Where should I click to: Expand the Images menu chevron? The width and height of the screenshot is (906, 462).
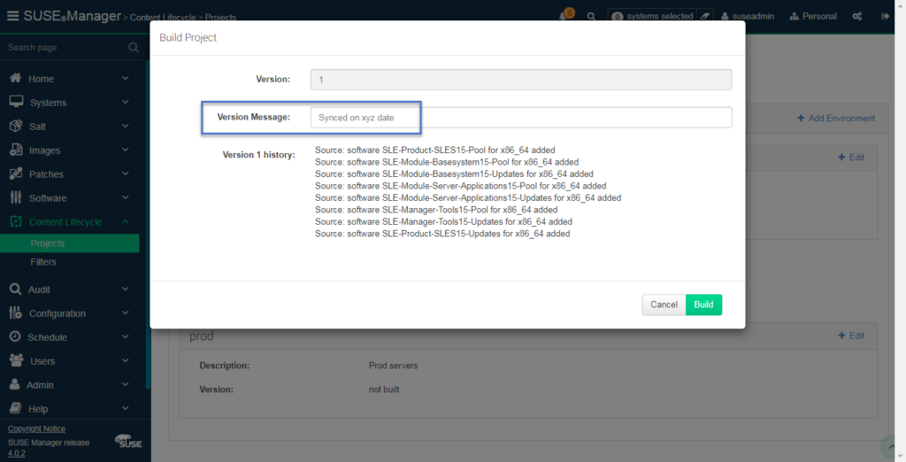(126, 150)
